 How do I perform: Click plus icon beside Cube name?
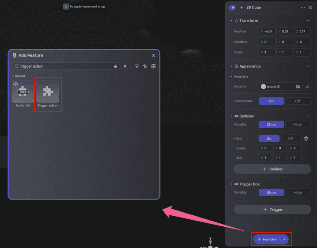click(241, 8)
